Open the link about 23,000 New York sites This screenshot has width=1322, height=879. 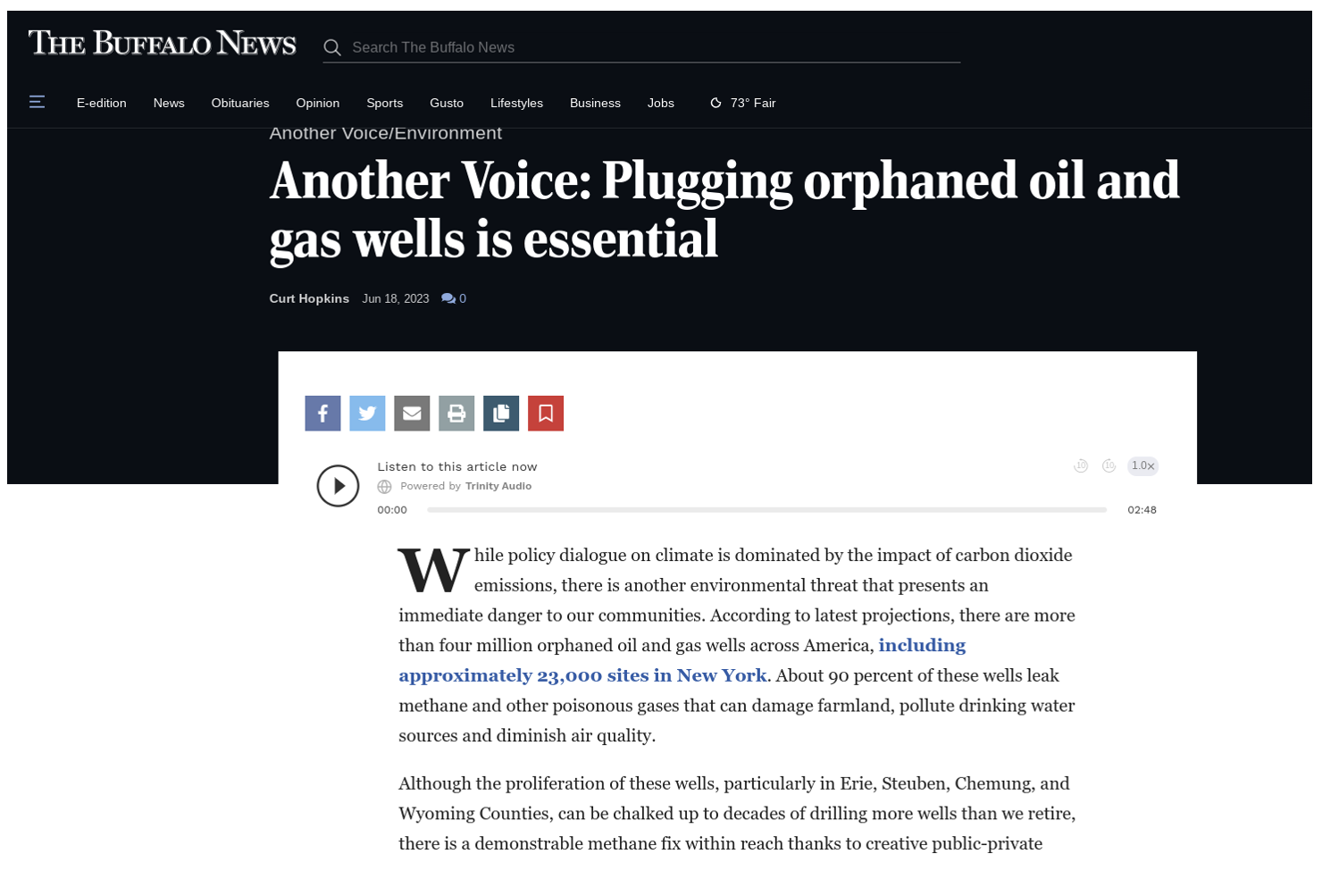tap(682, 660)
